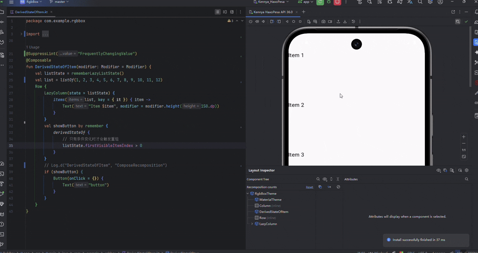Click the emulator snapshot restore icon

click(x=353, y=21)
